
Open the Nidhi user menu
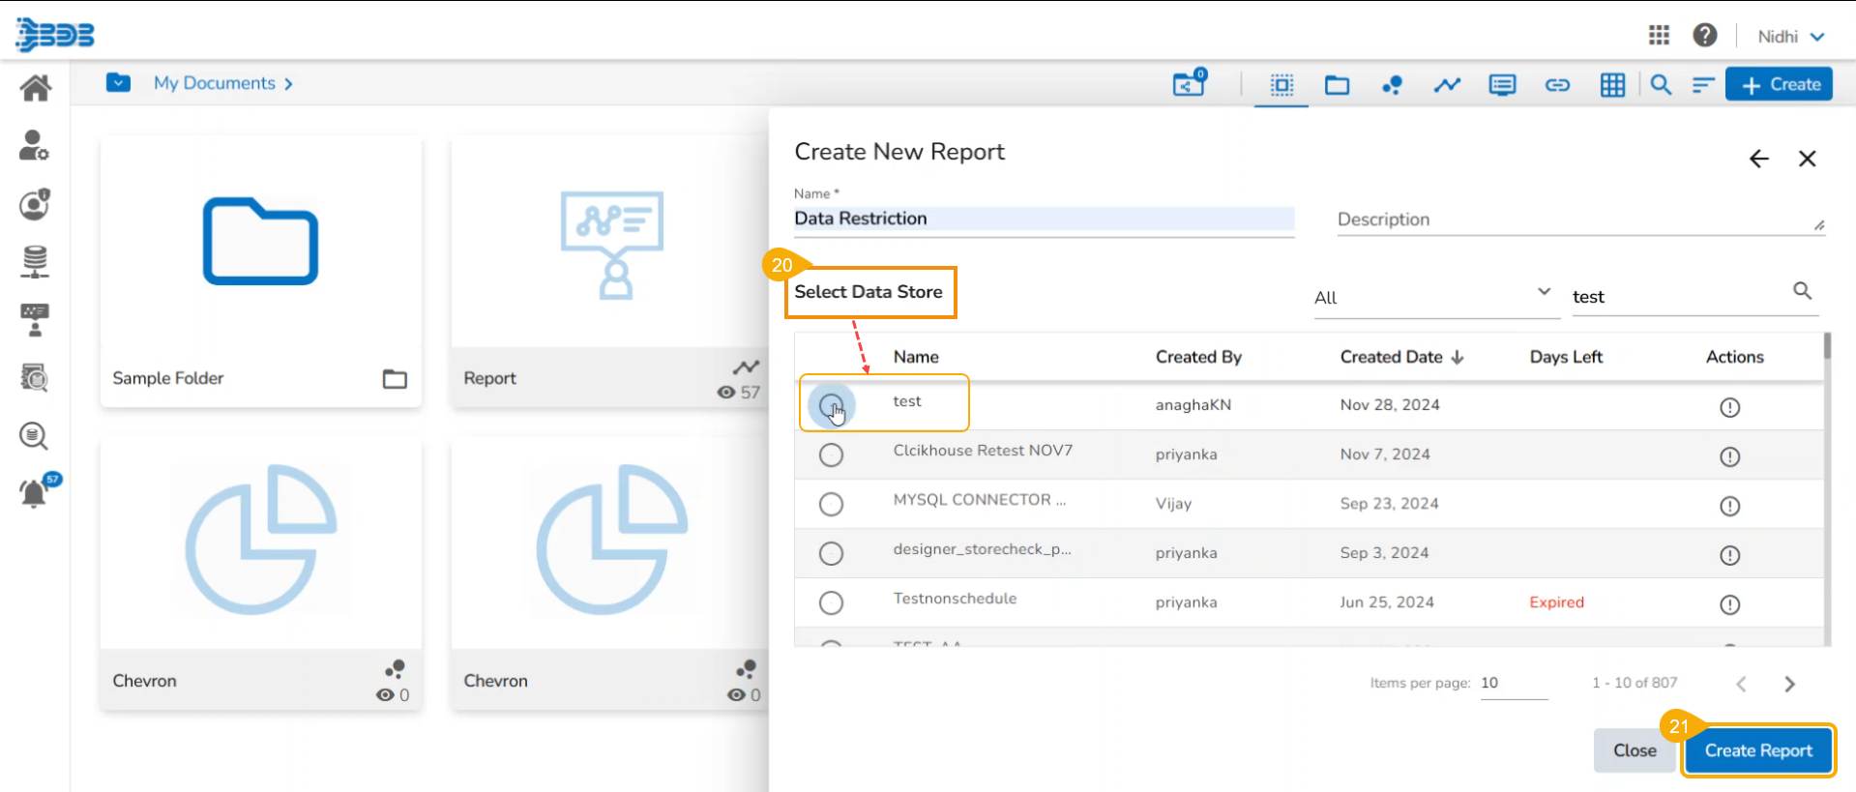click(x=1790, y=37)
